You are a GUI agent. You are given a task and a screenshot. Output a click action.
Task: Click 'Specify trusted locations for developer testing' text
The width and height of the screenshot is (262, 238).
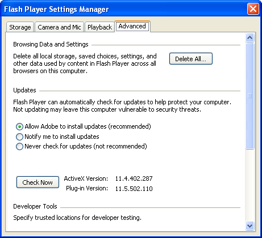point(77,218)
